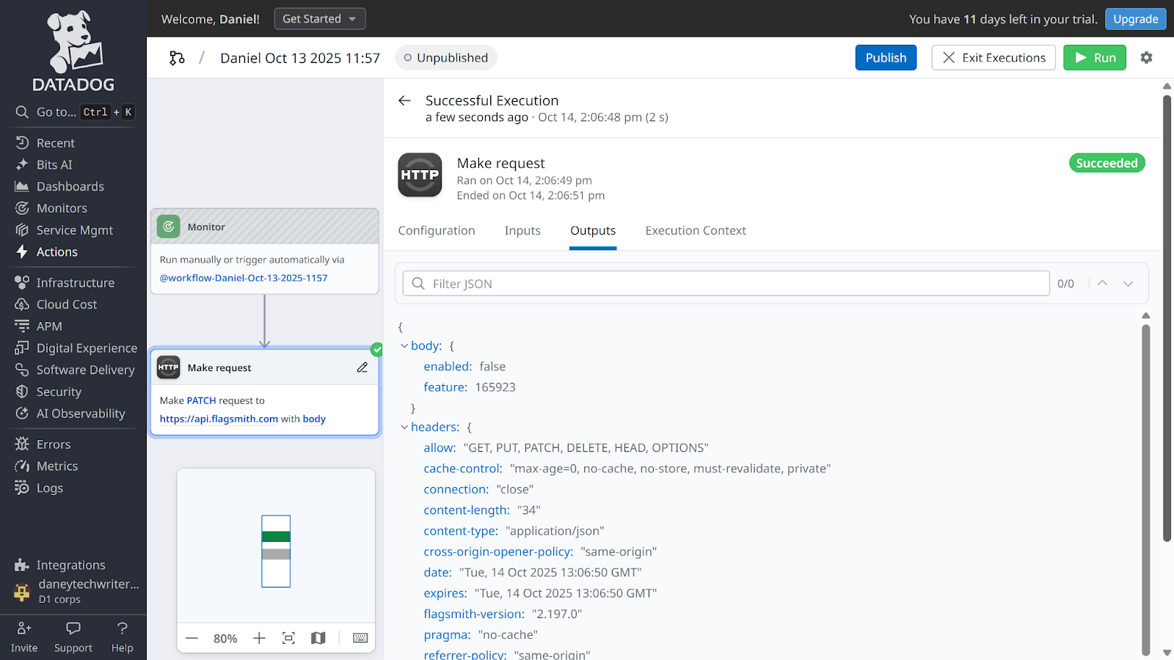Click the Cloud Cost sidebar icon
The height and width of the screenshot is (660, 1174).
22,304
